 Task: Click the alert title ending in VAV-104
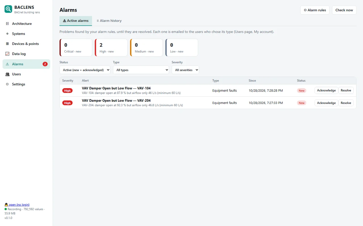[x=116, y=88]
